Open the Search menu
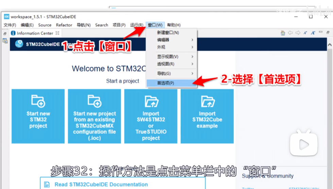 coord(102,25)
